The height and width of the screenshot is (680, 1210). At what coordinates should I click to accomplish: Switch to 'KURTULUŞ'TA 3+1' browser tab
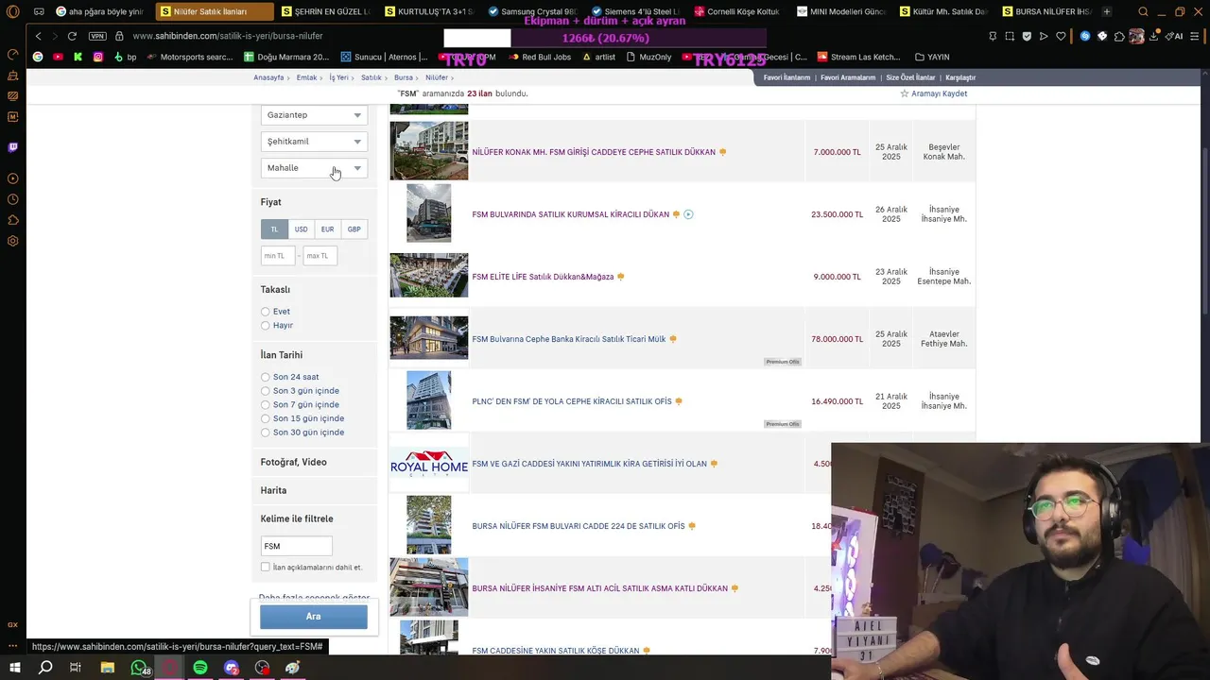[x=431, y=11]
